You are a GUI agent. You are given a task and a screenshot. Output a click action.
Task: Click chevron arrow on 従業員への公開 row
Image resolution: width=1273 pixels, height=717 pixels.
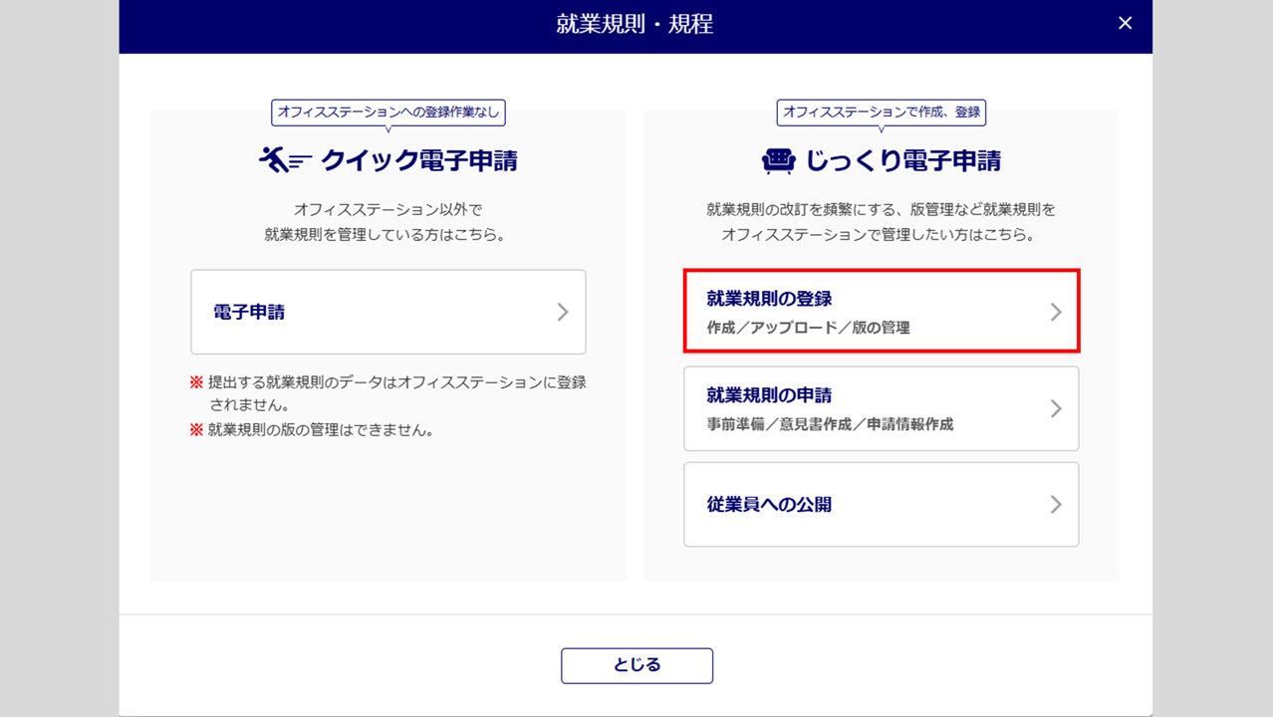(x=1056, y=504)
